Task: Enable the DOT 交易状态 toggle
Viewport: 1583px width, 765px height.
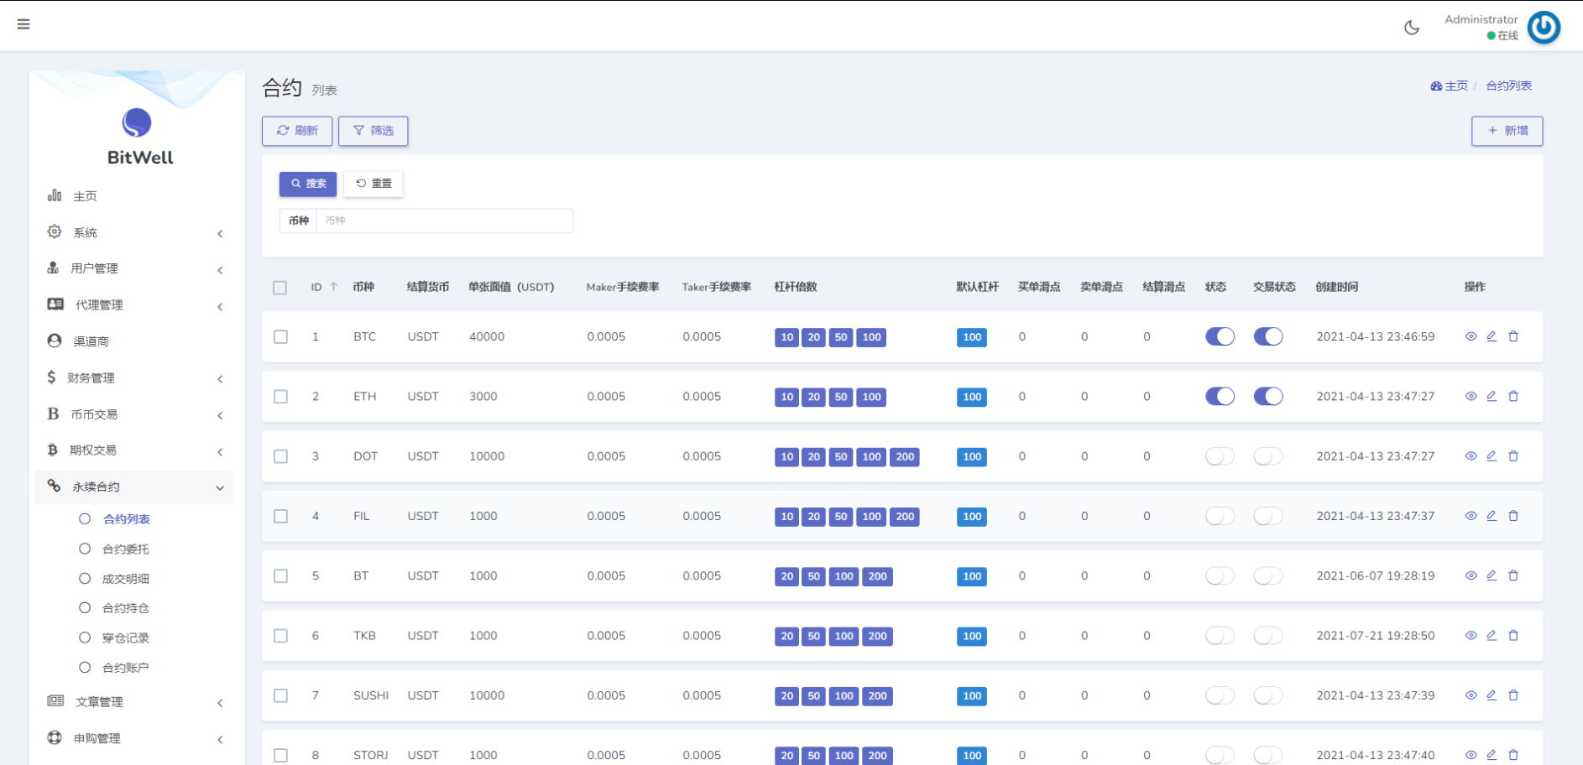Action: 1268,455
